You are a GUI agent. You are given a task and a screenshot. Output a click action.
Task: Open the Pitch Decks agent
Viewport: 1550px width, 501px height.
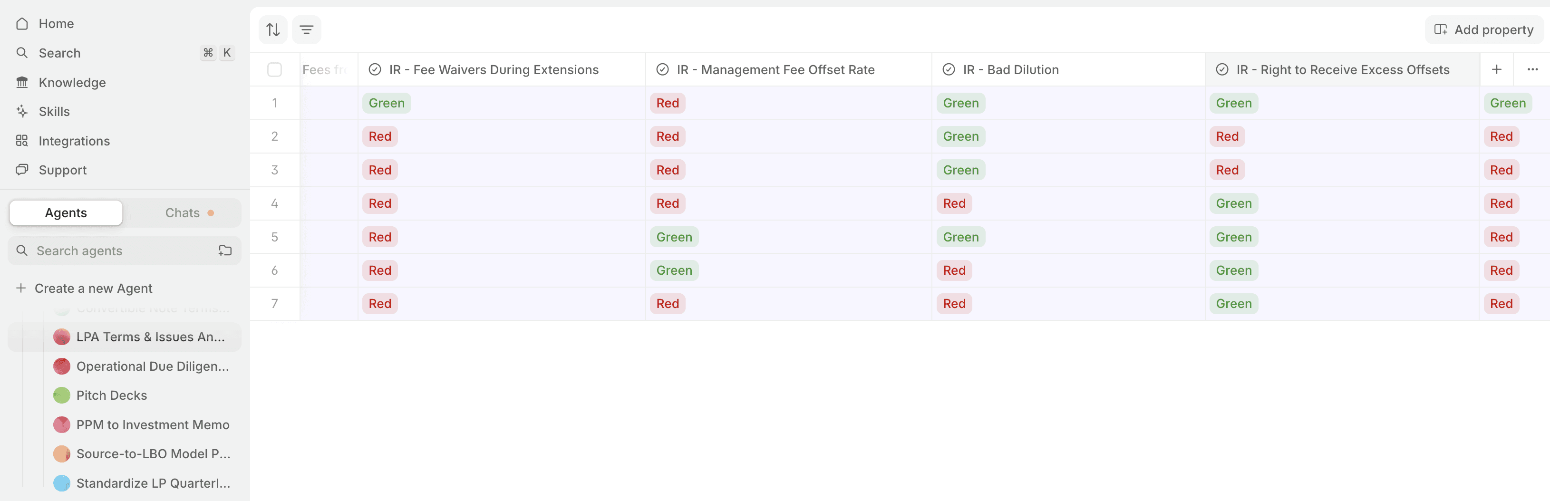(x=111, y=395)
